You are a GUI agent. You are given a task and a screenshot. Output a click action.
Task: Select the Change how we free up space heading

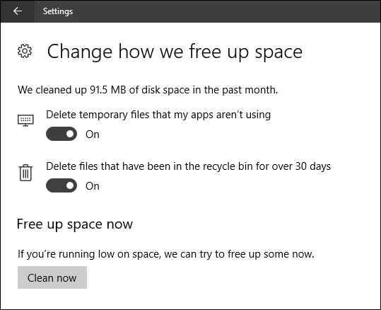[x=175, y=52]
